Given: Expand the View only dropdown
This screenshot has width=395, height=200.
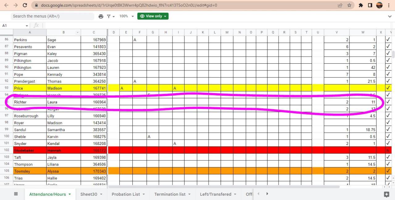Looking at the screenshot, I should pyautogui.click(x=153, y=16).
